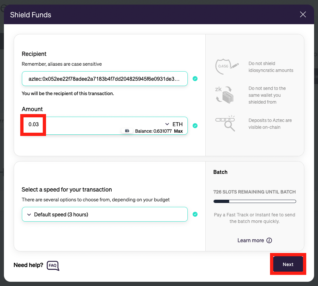Click 'Remember, aliases are case sensitive' note
318x286 pixels.
pyautogui.click(x=62, y=64)
